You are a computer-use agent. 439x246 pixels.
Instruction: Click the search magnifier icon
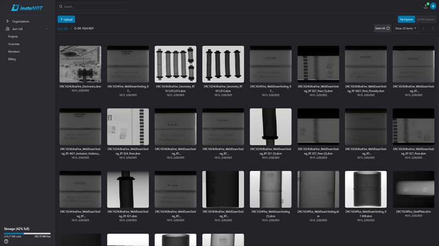[x=61, y=7]
